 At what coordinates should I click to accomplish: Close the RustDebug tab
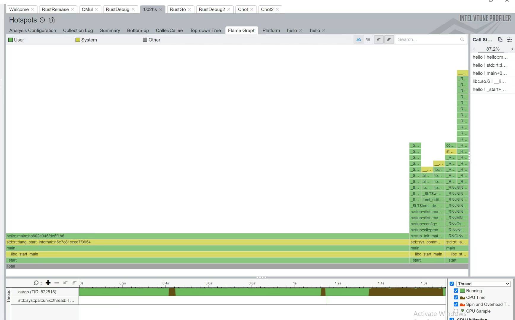[x=133, y=9]
